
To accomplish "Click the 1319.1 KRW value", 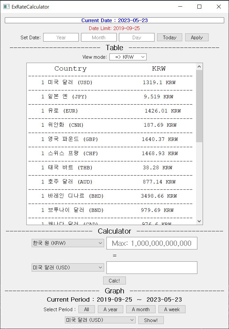I will click(x=159, y=82).
